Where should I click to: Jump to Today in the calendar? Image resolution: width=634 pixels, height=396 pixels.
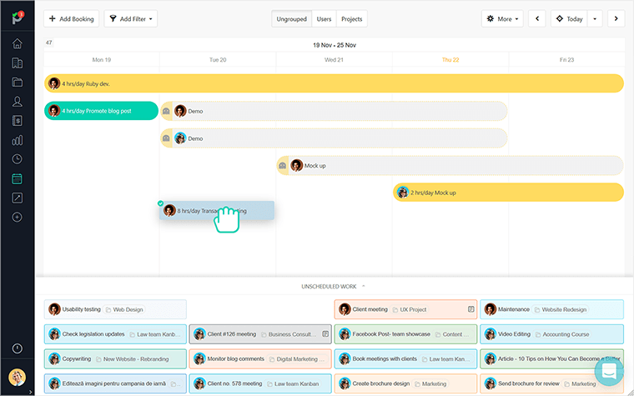570,18
